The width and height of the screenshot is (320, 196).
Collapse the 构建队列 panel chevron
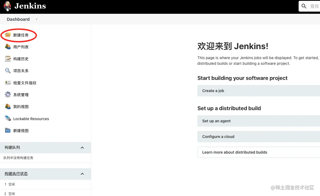[82, 148]
